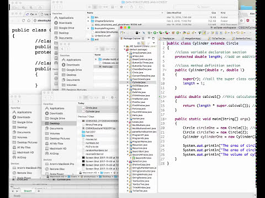Click the action gear dropdown in front Finder
Screen dimensions: 265x198
pos(113,97)
